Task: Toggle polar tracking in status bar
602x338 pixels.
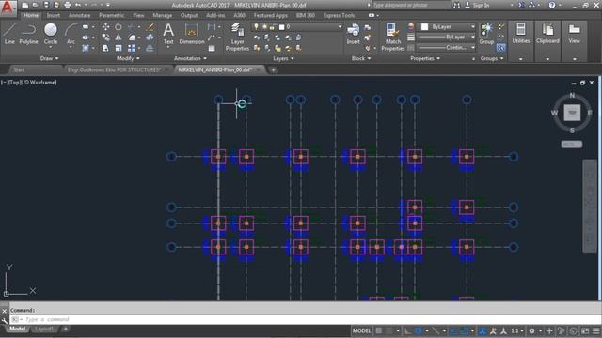Action: point(418,330)
